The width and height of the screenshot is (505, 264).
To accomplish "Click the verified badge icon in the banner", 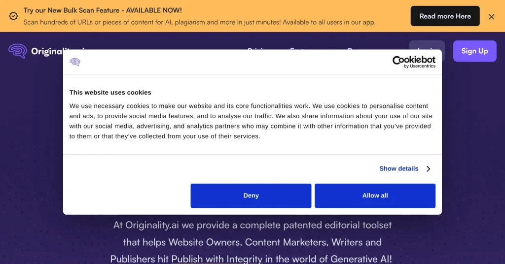I will [13, 16].
